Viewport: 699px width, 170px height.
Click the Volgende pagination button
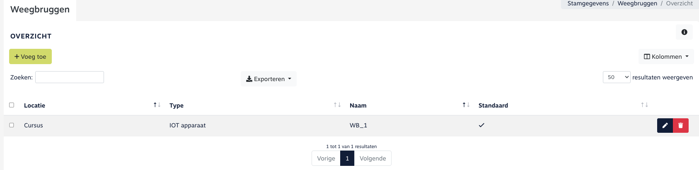372,158
